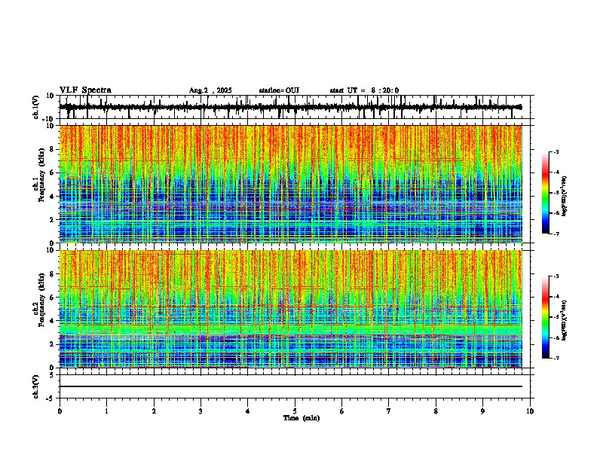This screenshot has width=597, height=461.
Task: Click the "Time (min)" axis label
Action: point(302,418)
